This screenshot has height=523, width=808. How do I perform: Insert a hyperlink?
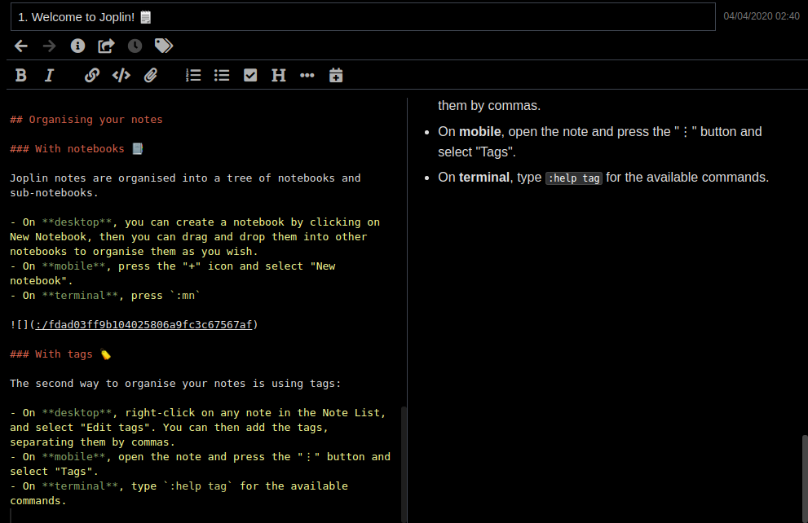pos(91,75)
